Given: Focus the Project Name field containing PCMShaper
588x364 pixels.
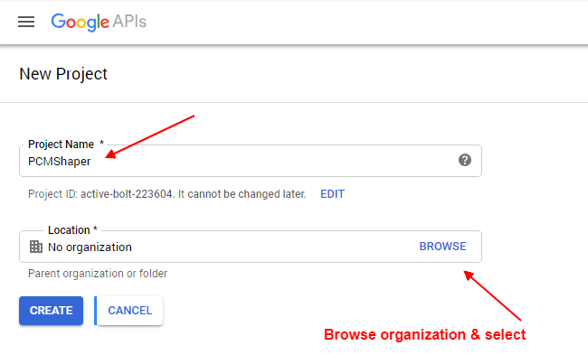Looking at the screenshot, I should [251, 161].
